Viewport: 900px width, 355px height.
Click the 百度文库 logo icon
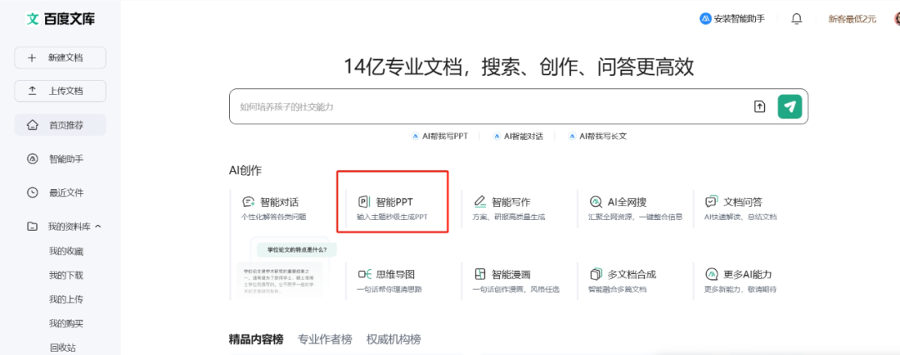pos(32,19)
